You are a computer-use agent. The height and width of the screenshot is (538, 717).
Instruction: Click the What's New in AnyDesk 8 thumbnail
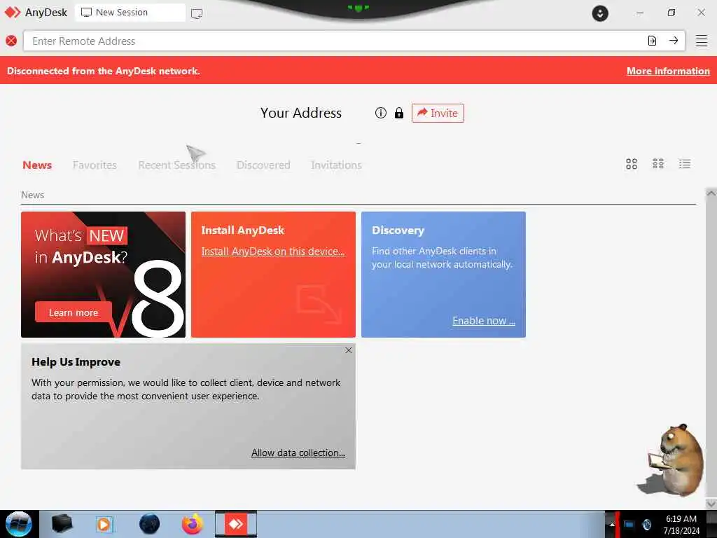tap(104, 275)
